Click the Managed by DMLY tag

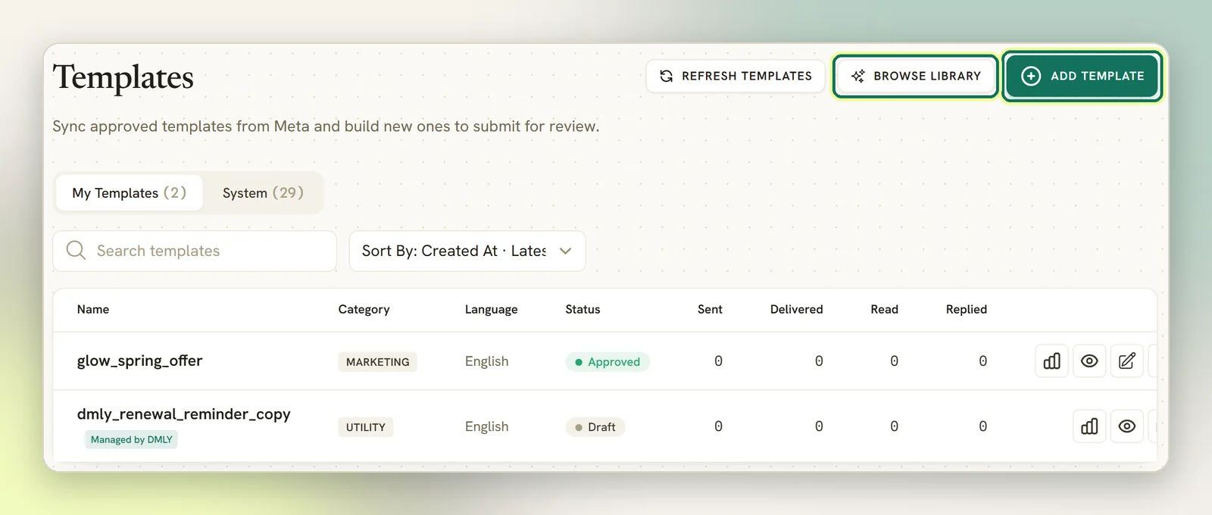[131, 439]
